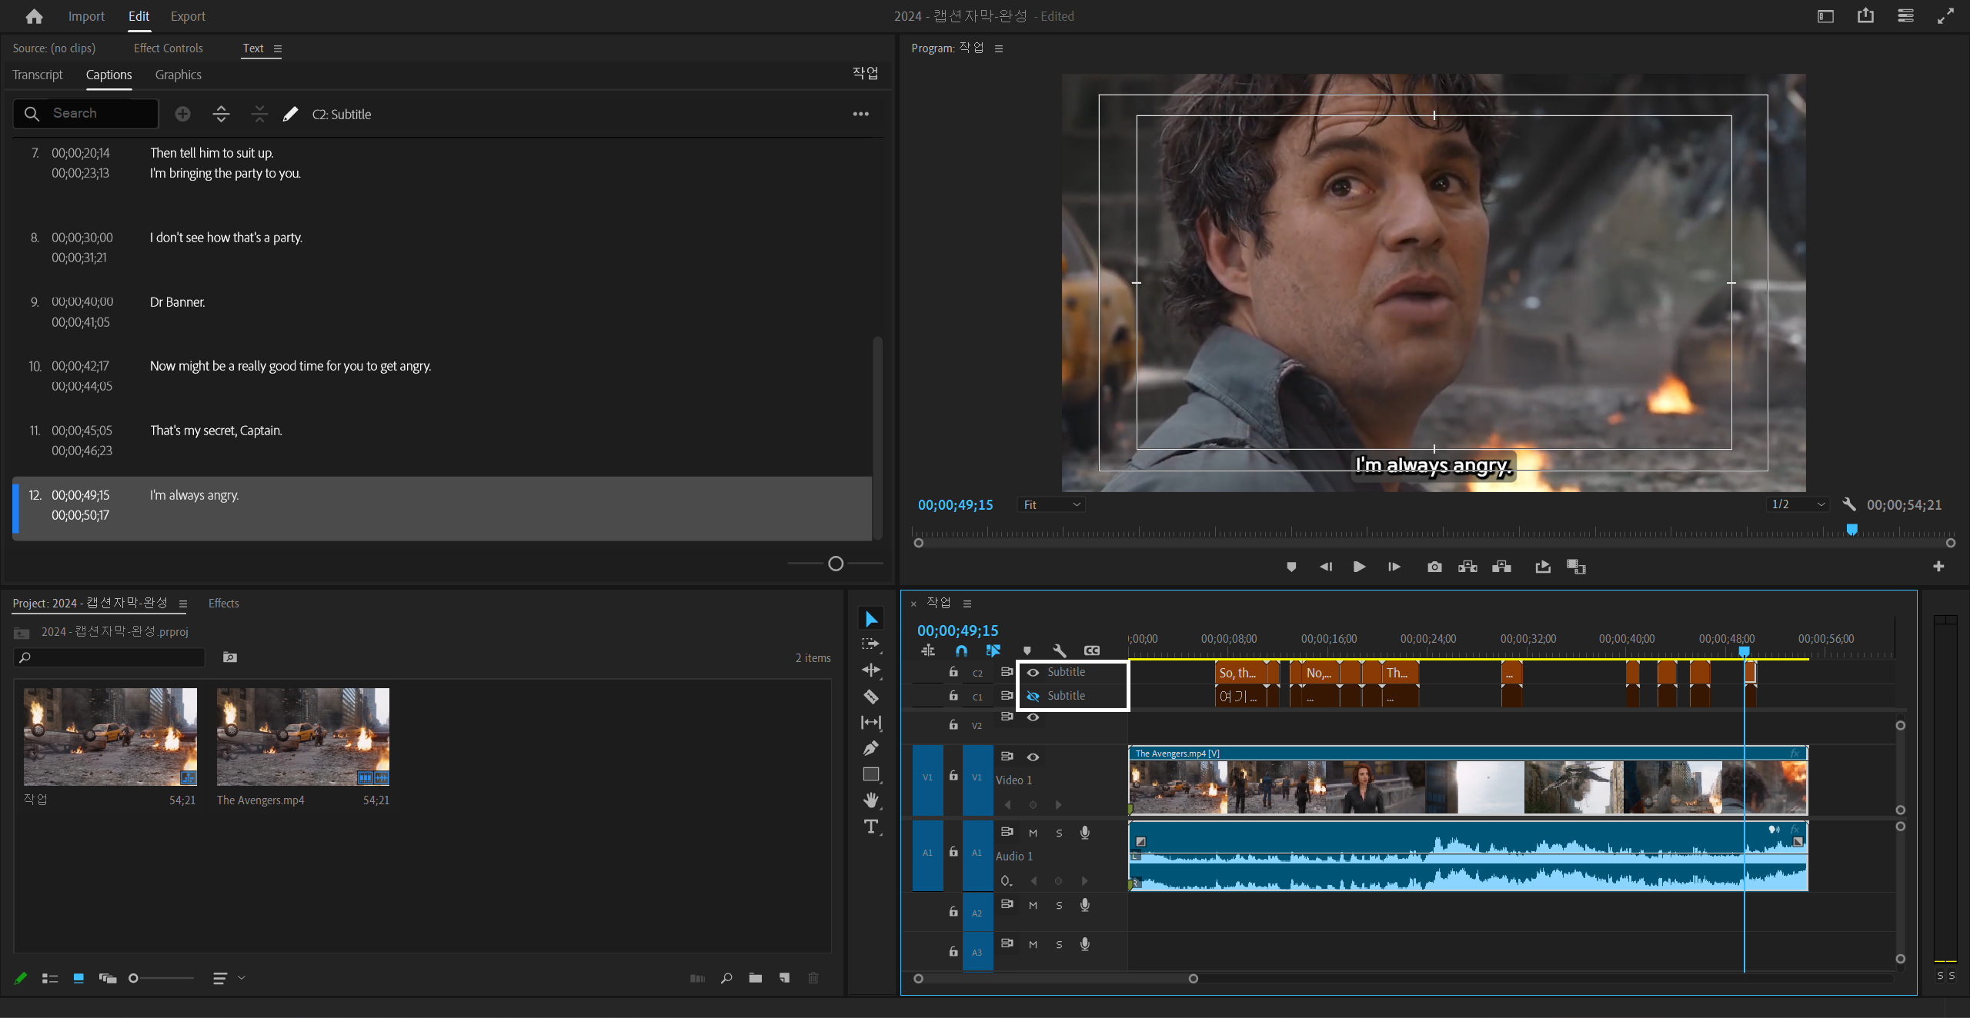Click the split caption icon

[221, 114]
